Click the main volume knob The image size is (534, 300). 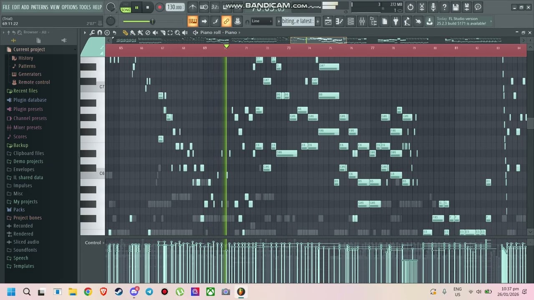(x=111, y=7)
